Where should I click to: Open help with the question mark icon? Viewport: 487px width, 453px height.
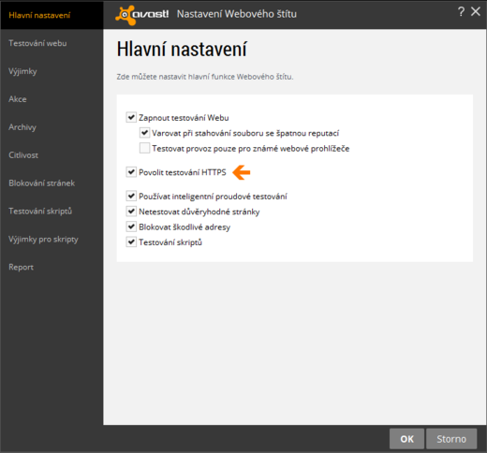[461, 12]
